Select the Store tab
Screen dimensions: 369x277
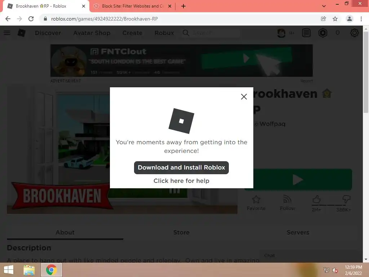(x=182, y=233)
